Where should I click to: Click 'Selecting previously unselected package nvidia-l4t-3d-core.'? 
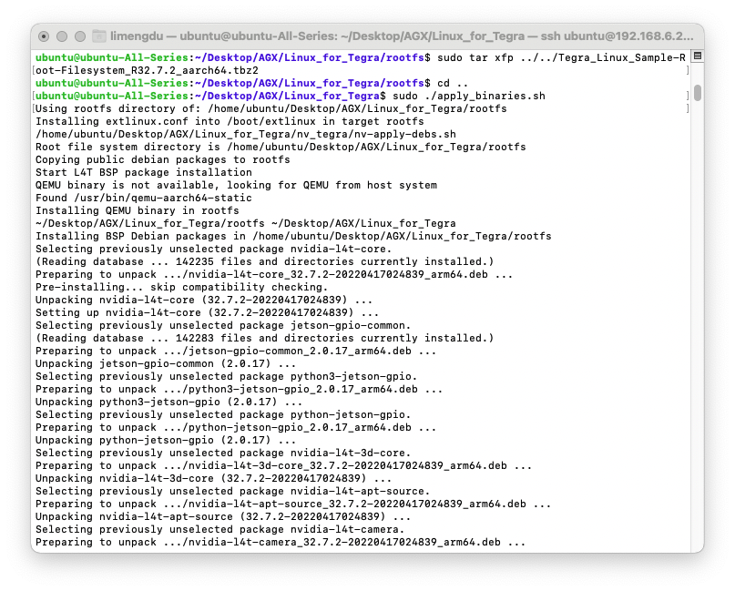(223, 453)
